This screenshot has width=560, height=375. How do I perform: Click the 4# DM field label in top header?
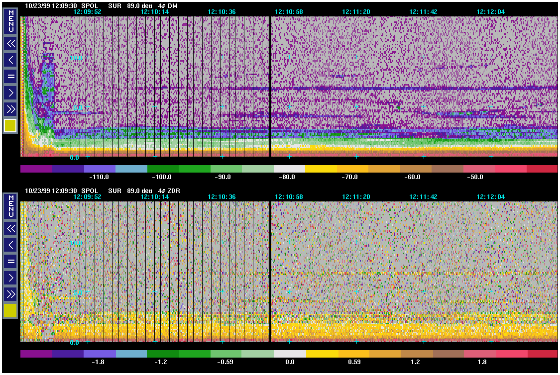pyautogui.click(x=168, y=5)
